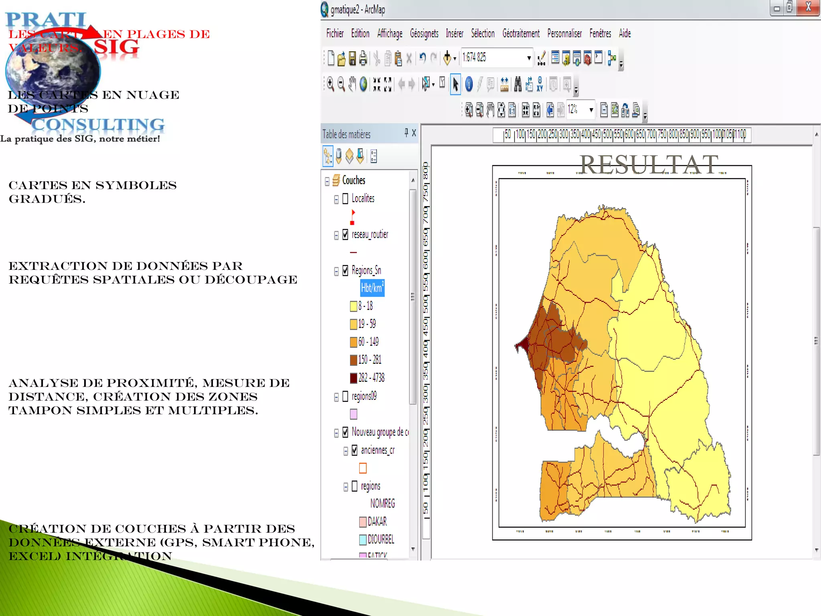Enable the Localites layer checkbox
This screenshot has height=616, width=821.
(345, 199)
